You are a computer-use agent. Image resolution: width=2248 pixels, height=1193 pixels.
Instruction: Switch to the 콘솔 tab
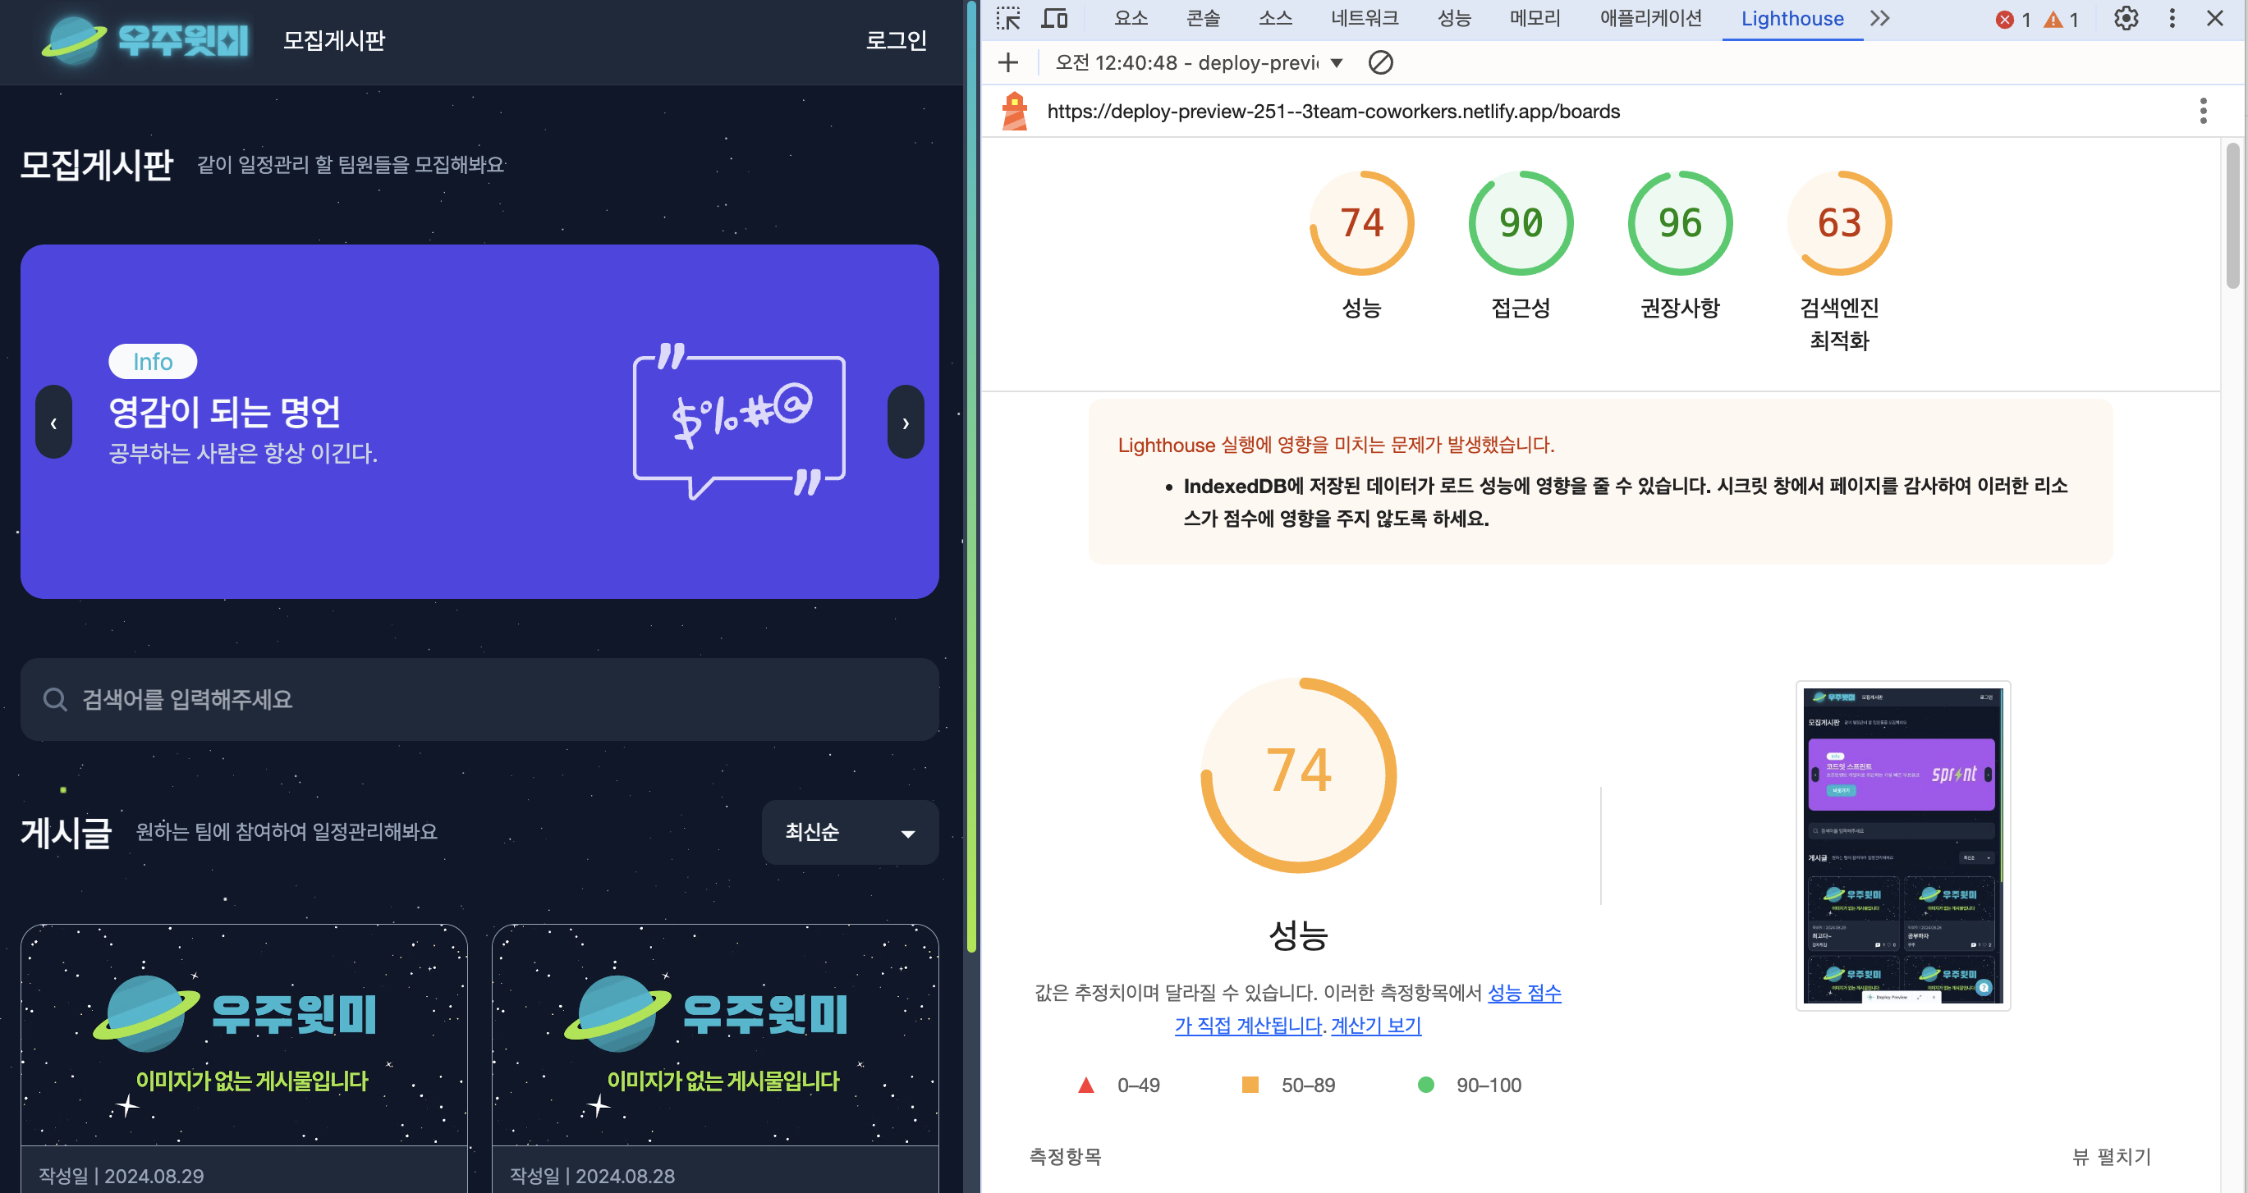(x=1203, y=18)
